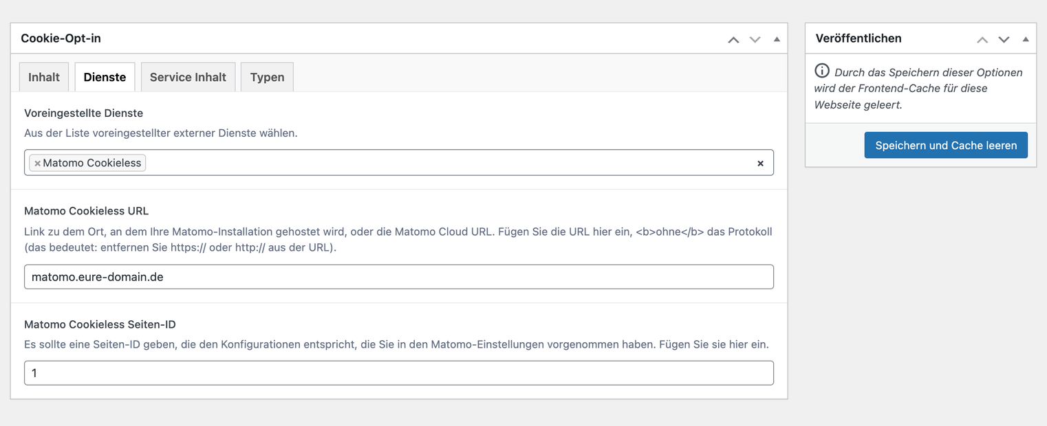The width and height of the screenshot is (1047, 426).
Task: Click the info icon in Veröffentlichen
Action: point(821,71)
